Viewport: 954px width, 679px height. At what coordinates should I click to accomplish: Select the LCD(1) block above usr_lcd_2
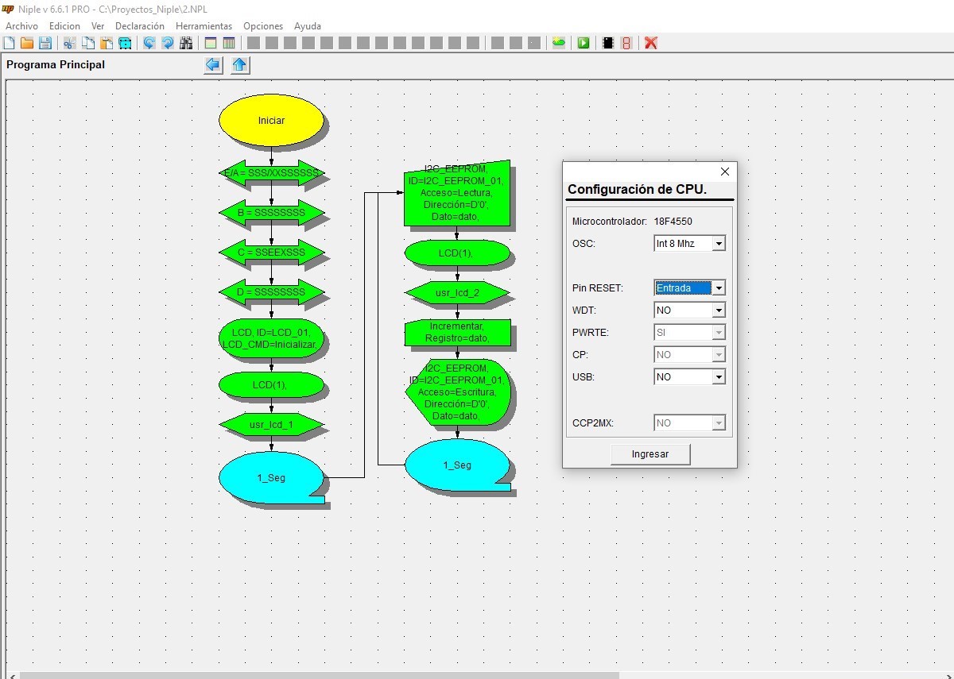[457, 253]
